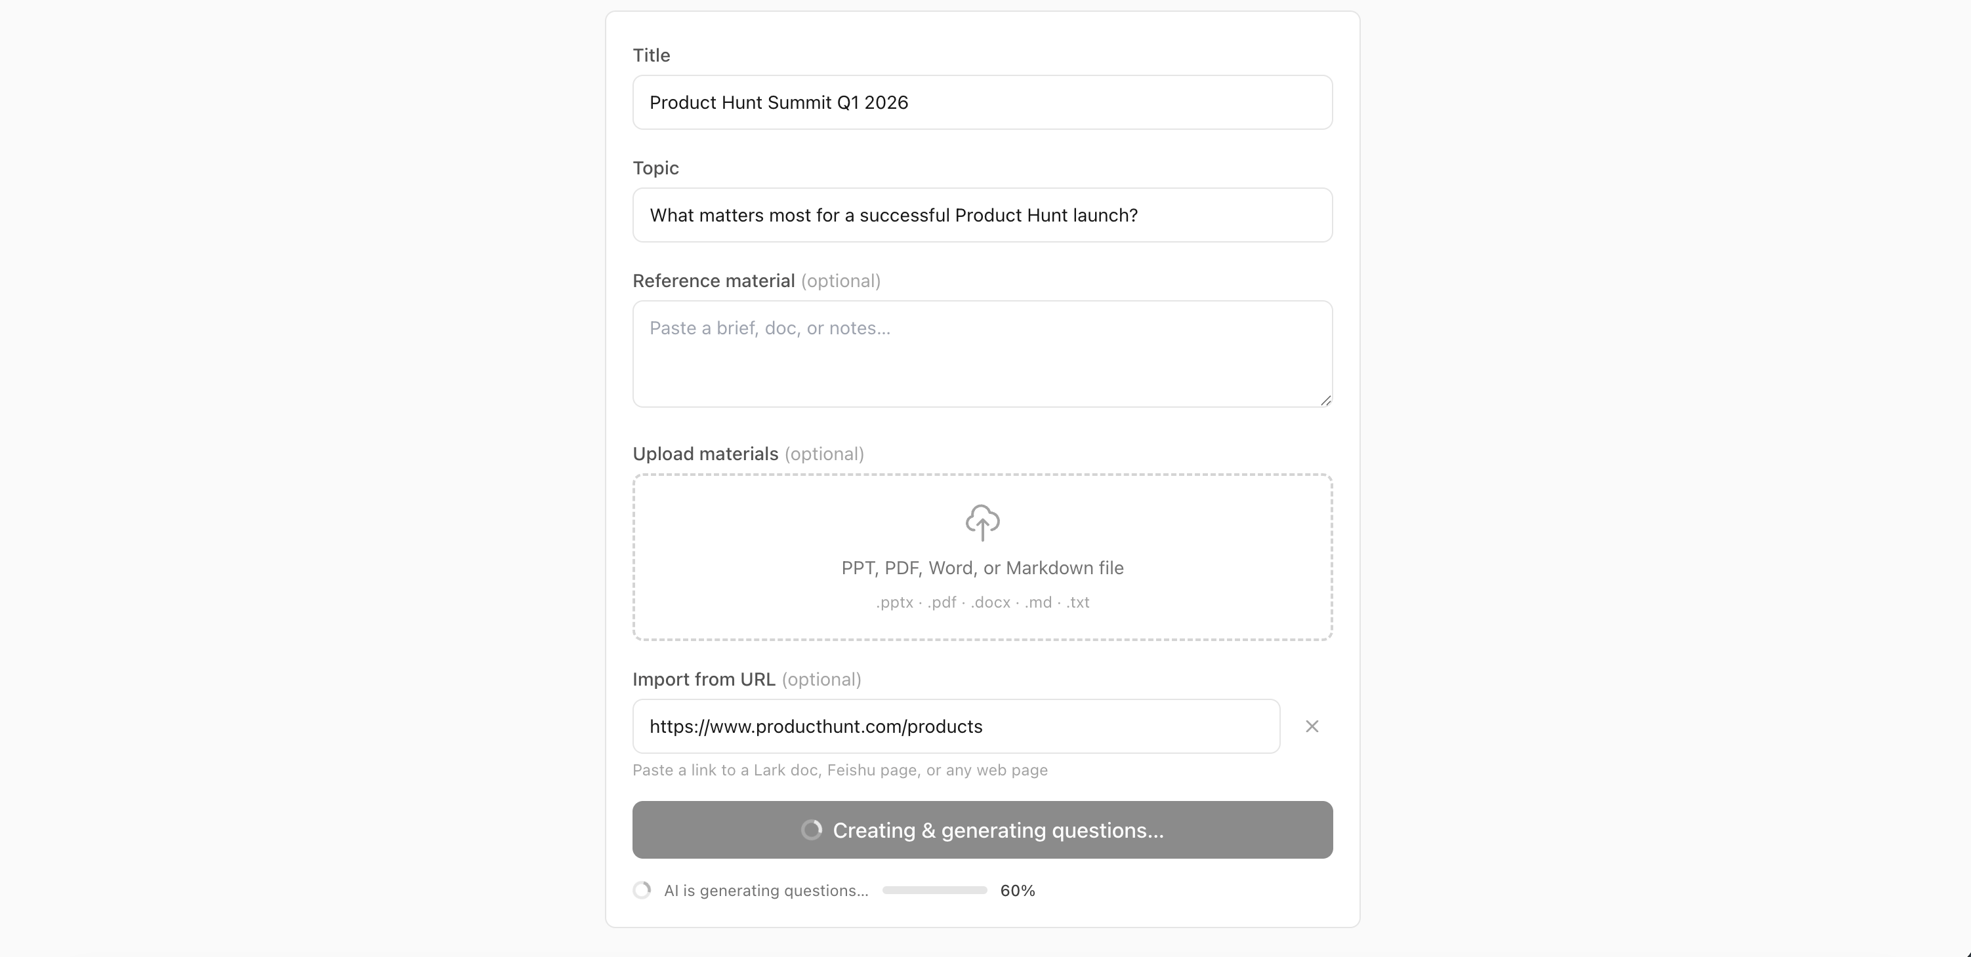This screenshot has height=957, width=1971.
Task: Click the Upload materials label
Action: tap(705, 454)
